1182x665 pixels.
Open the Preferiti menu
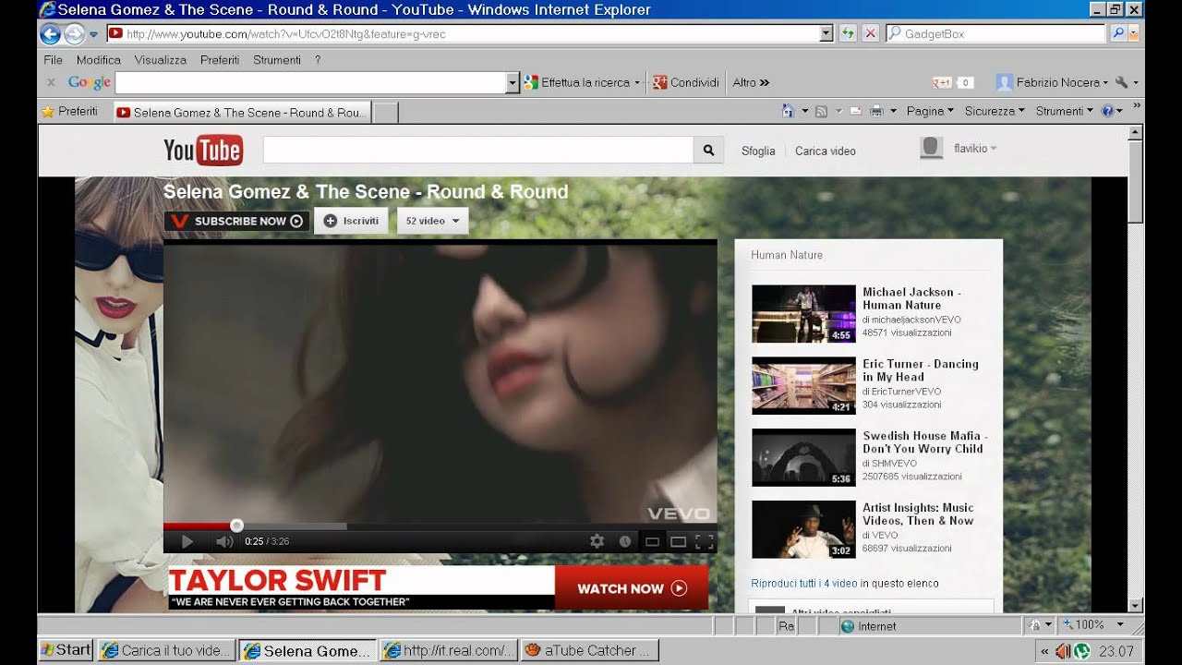pos(220,59)
